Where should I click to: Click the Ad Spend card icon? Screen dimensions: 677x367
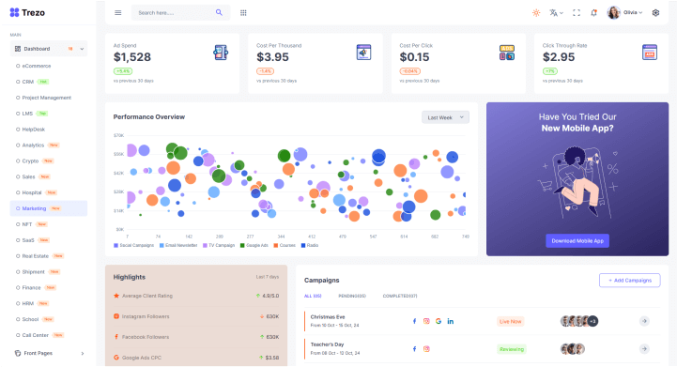click(x=221, y=53)
